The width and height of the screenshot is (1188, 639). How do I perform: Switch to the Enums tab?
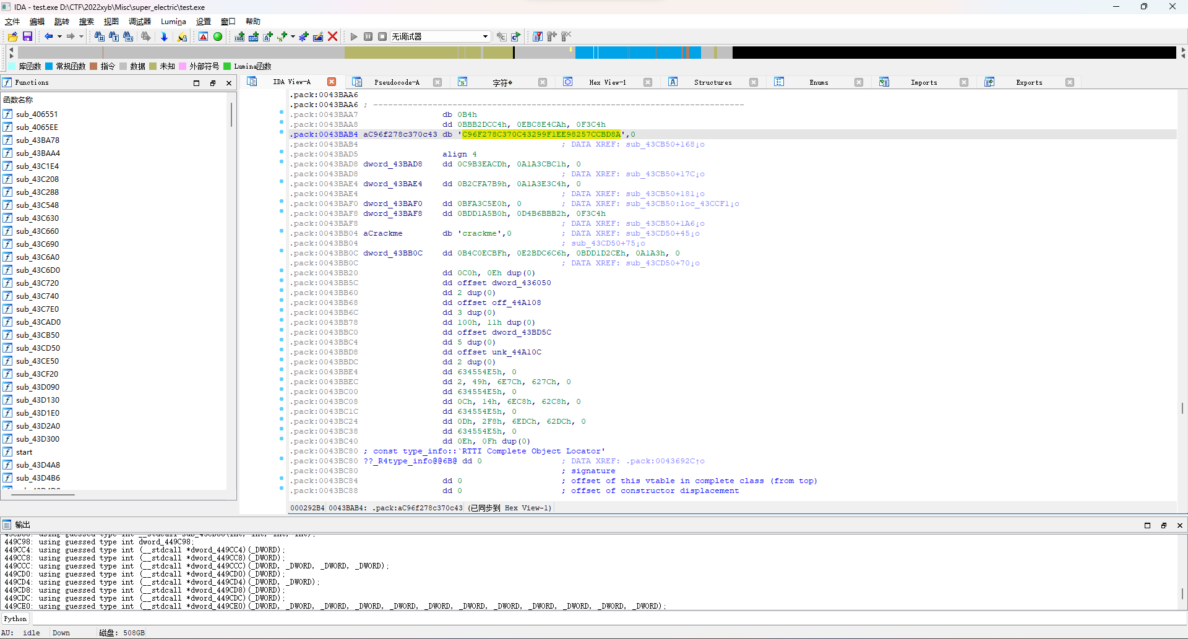(x=819, y=82)
